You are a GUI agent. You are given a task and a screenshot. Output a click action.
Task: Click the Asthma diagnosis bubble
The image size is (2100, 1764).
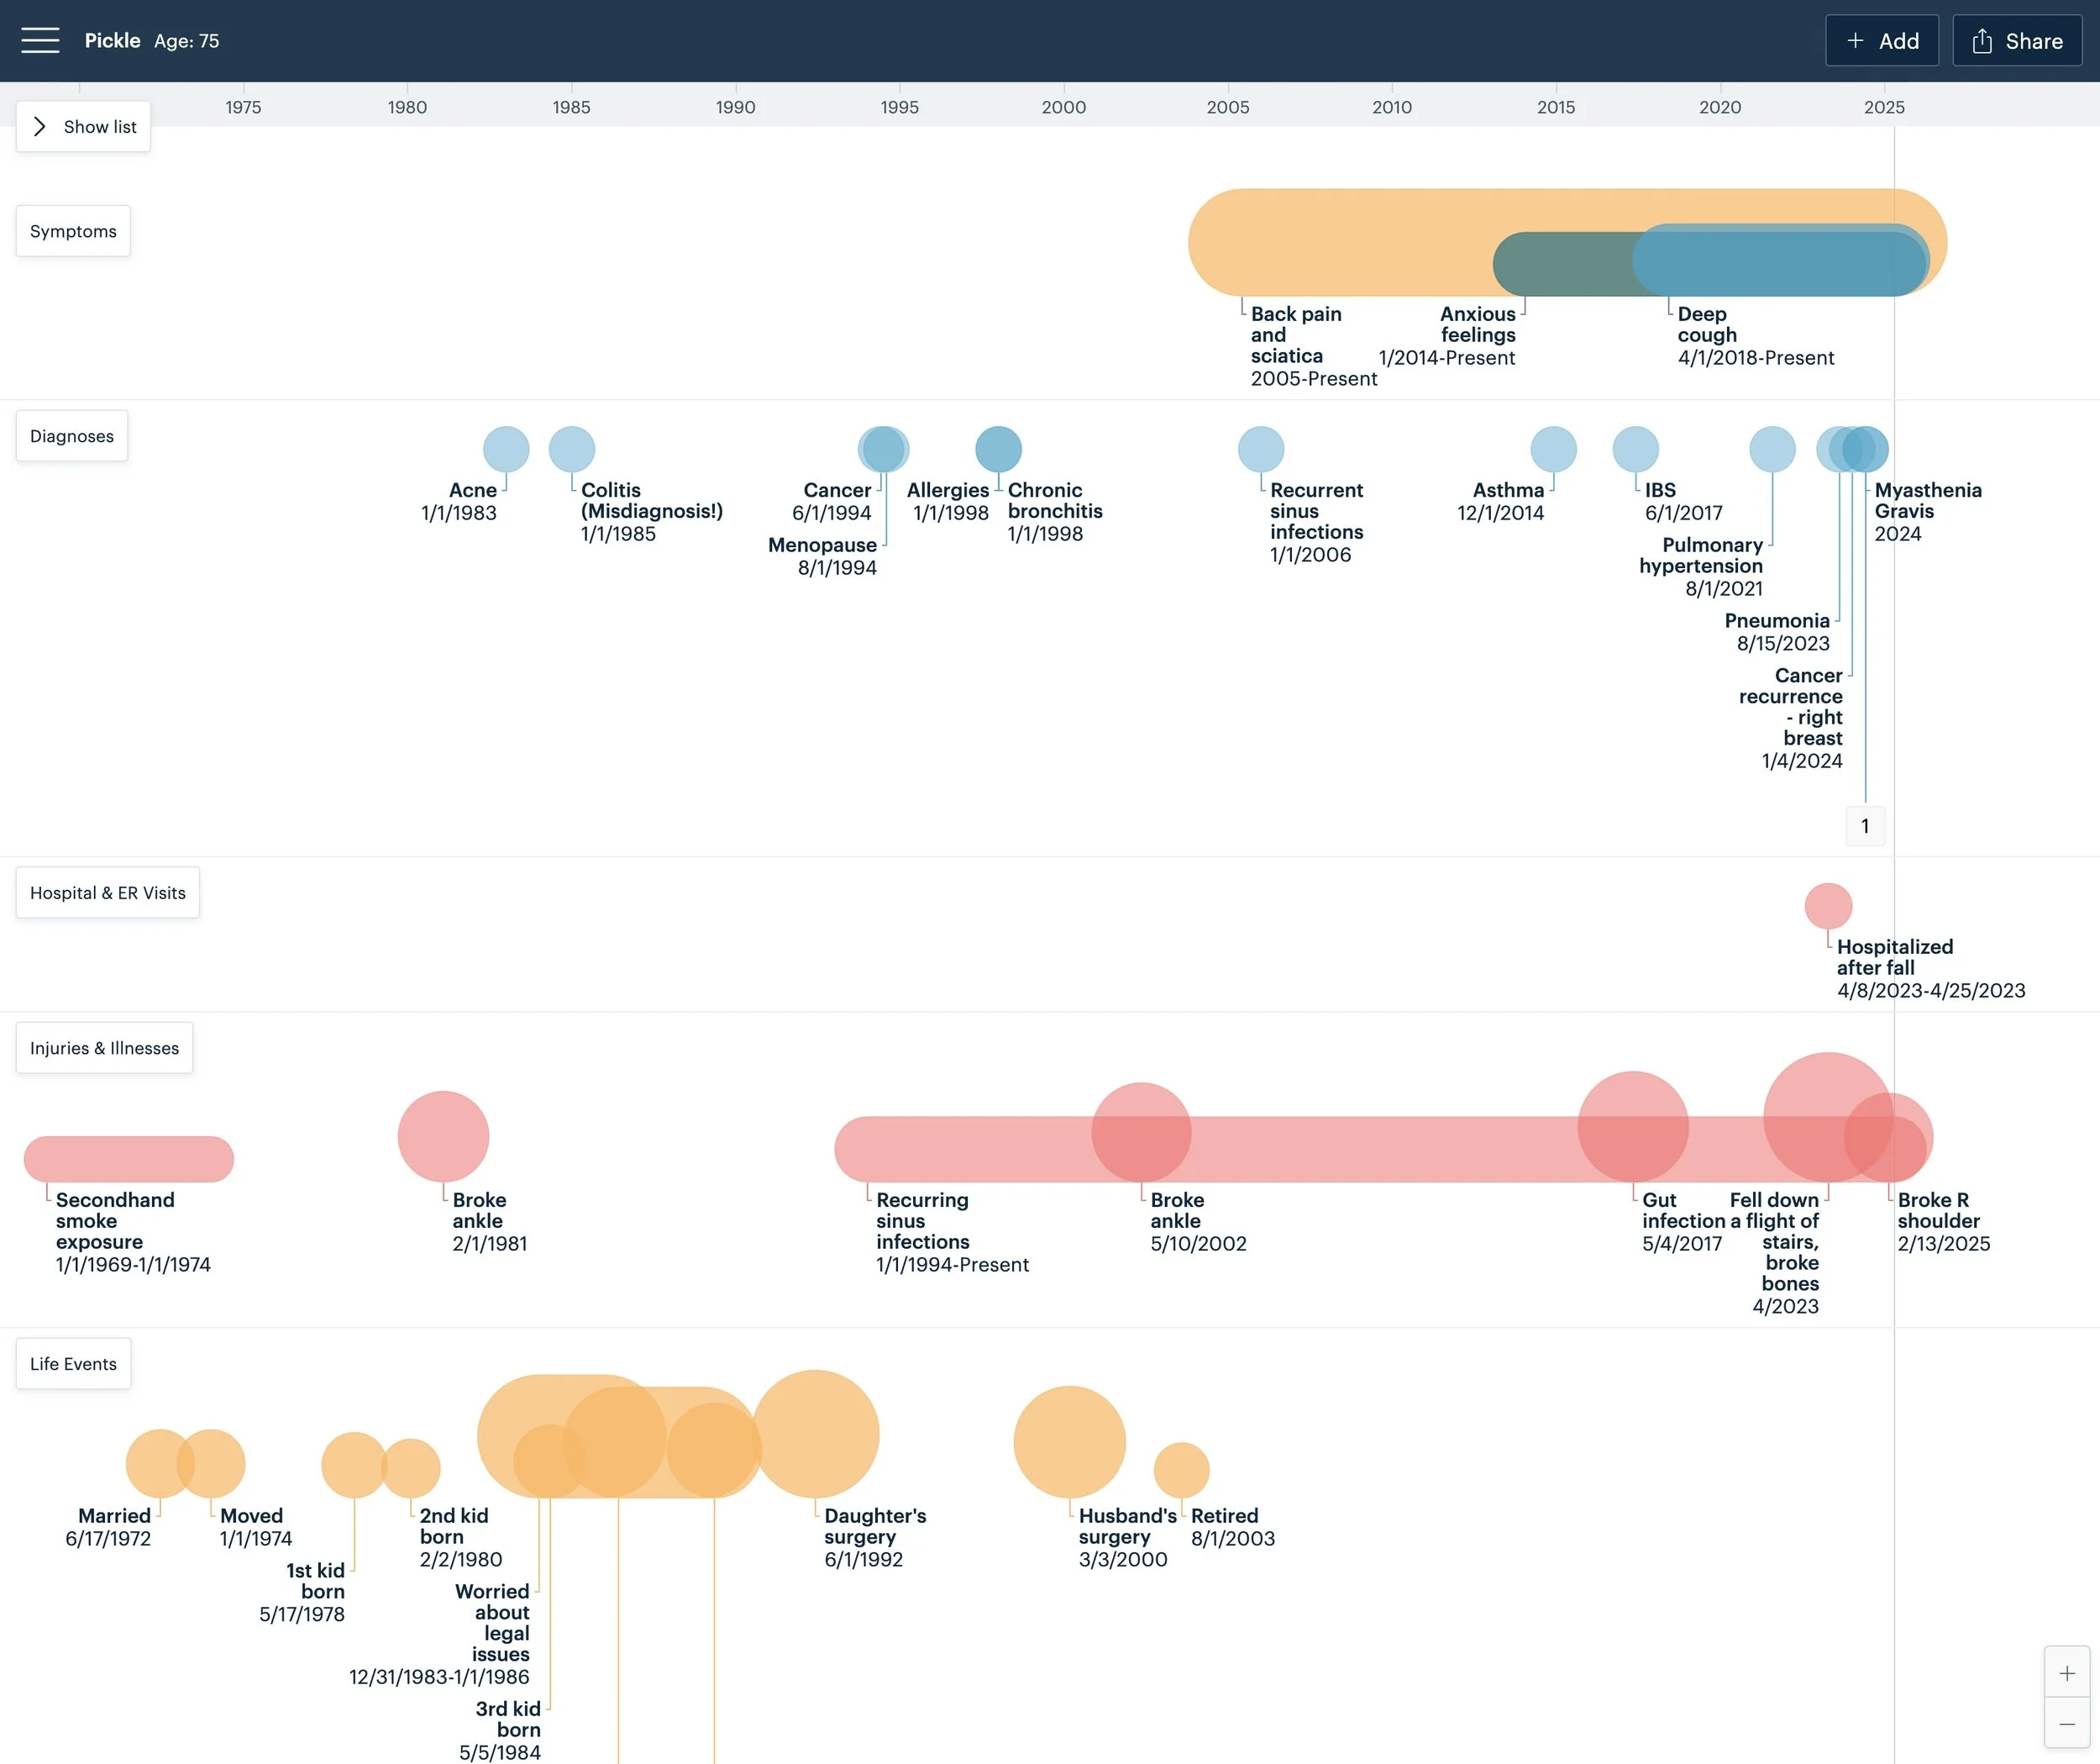tap(1553, 450)
